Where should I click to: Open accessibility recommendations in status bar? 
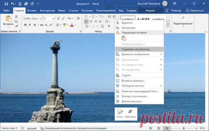[x=73, y=128]
